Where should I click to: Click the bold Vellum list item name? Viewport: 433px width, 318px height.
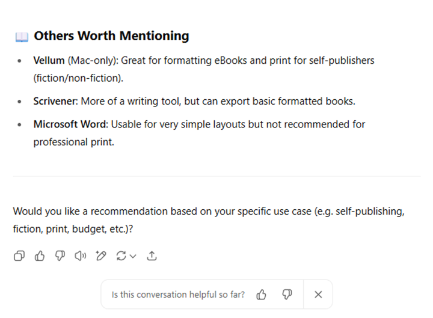[x=49, y=61]
